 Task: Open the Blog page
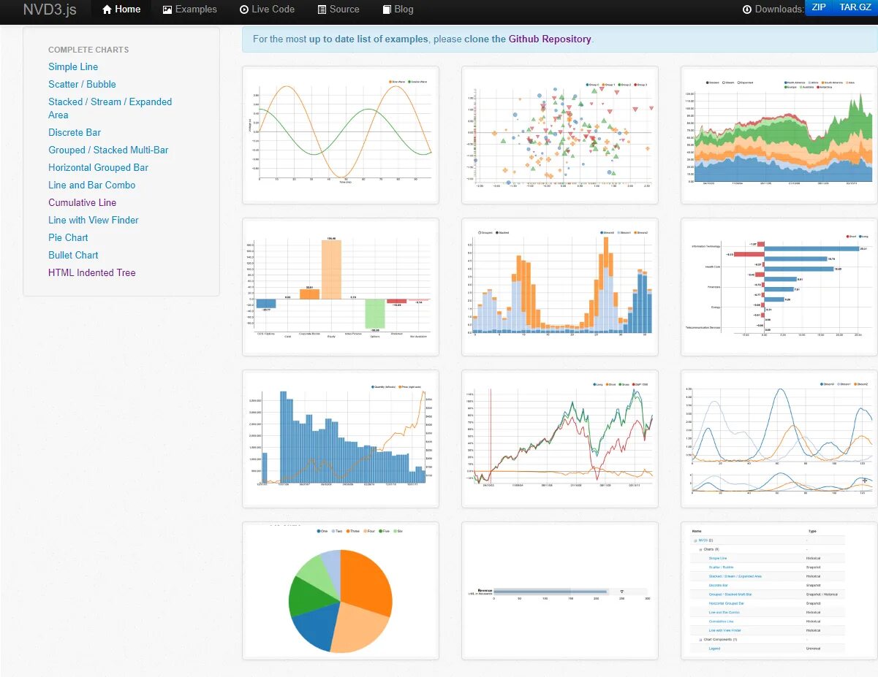(398, 9)
